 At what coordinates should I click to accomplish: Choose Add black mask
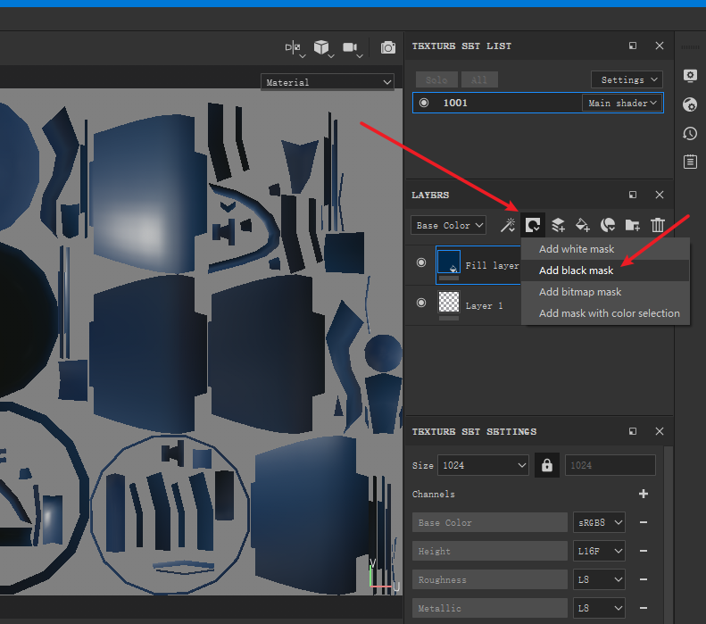click(605, 270)
